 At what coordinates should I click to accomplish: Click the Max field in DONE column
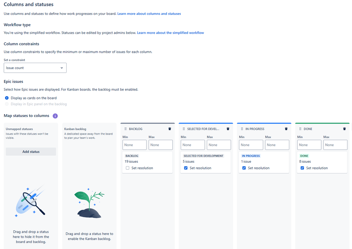(335, 145)
